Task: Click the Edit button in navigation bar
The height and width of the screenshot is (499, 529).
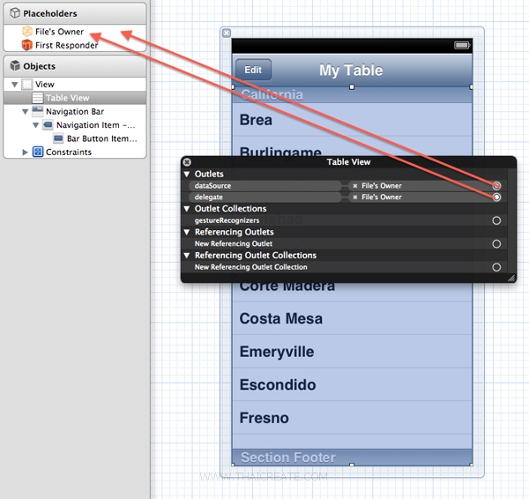Action: (253, 70)
